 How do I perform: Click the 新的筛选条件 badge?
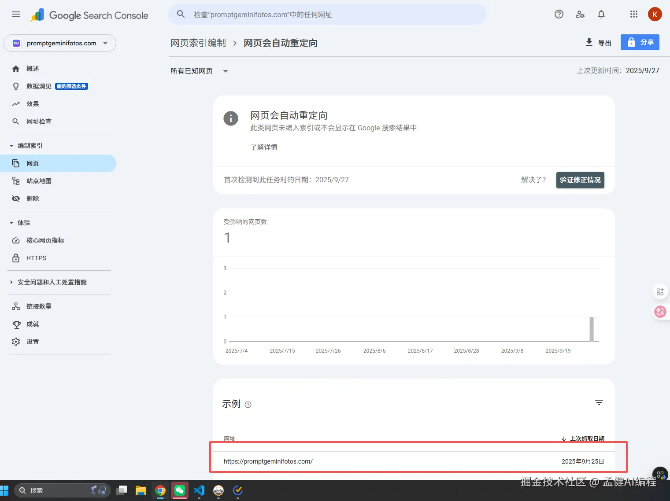click(71, 86)
